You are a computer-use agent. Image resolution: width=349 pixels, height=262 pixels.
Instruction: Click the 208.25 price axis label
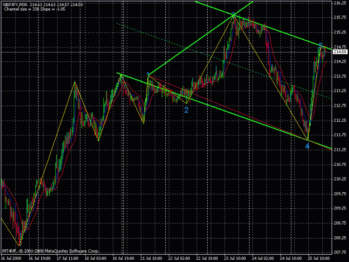tap(340, 238)
